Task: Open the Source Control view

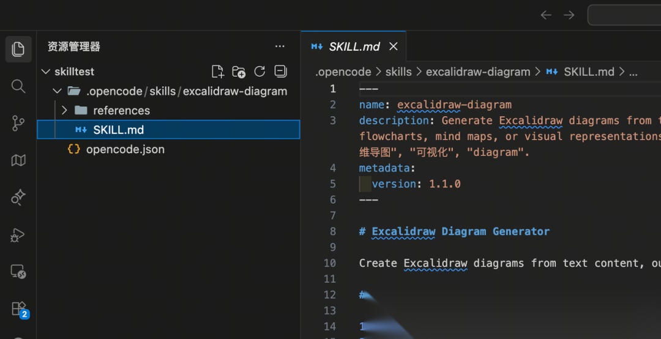Action: tap(18, 123)
